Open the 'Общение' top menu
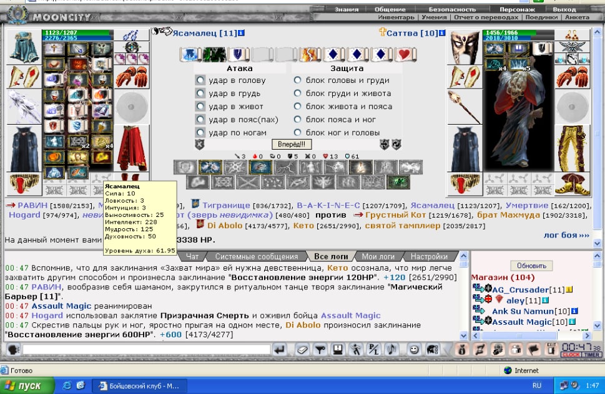Image resolution: width=605 pixels, height=394 pixels. [x=390, y=9]
